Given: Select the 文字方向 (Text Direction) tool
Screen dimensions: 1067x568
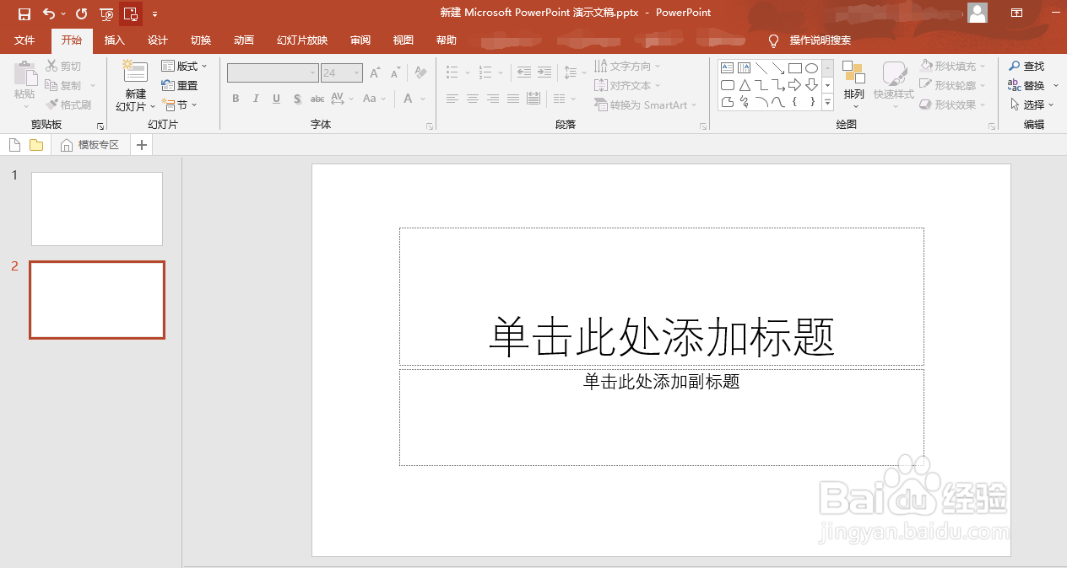Looking at the screenshot, I should tap(630, 66).
